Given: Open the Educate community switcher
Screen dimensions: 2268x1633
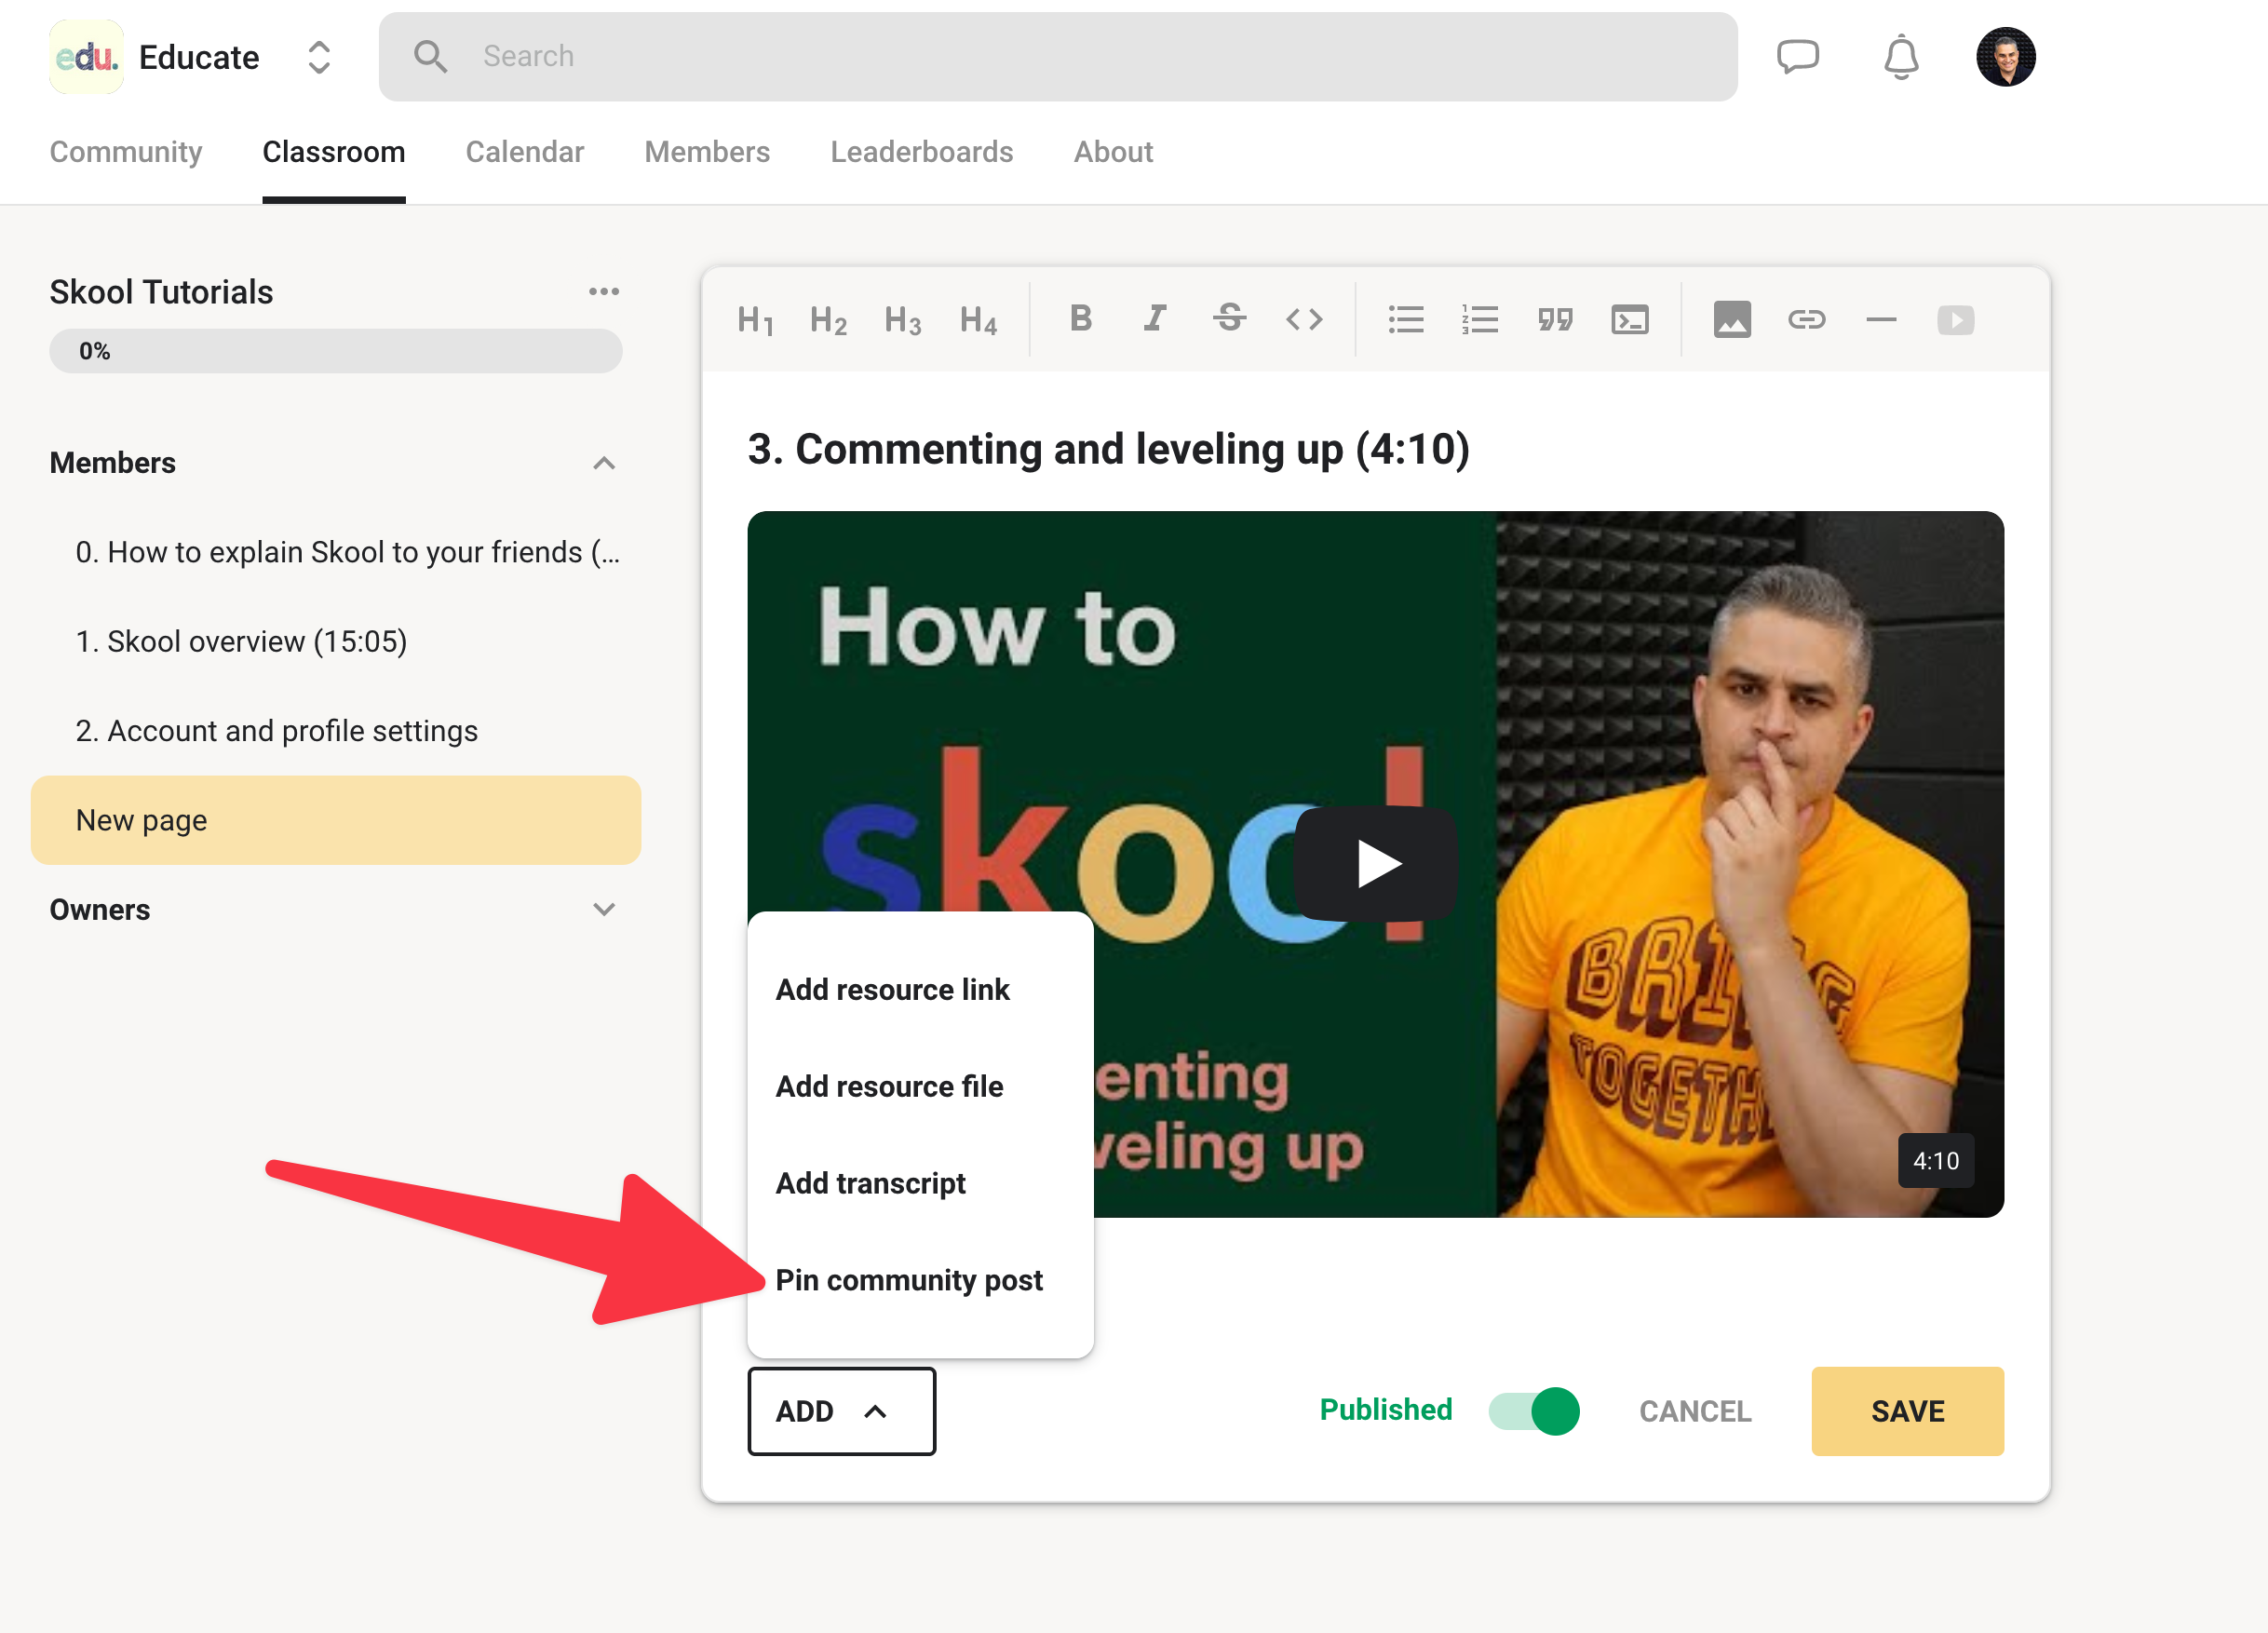Looking at the screenshot, I should [318, 57].
